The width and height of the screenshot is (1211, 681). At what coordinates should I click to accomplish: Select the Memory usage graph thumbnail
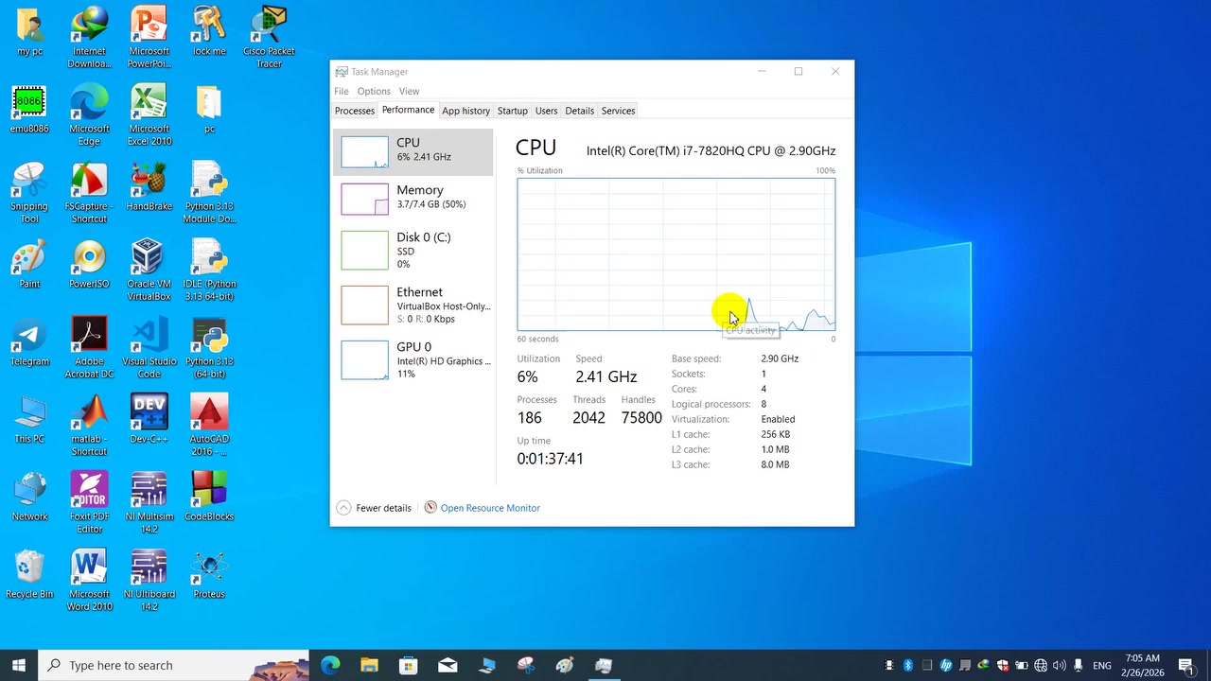click(364, 199)
